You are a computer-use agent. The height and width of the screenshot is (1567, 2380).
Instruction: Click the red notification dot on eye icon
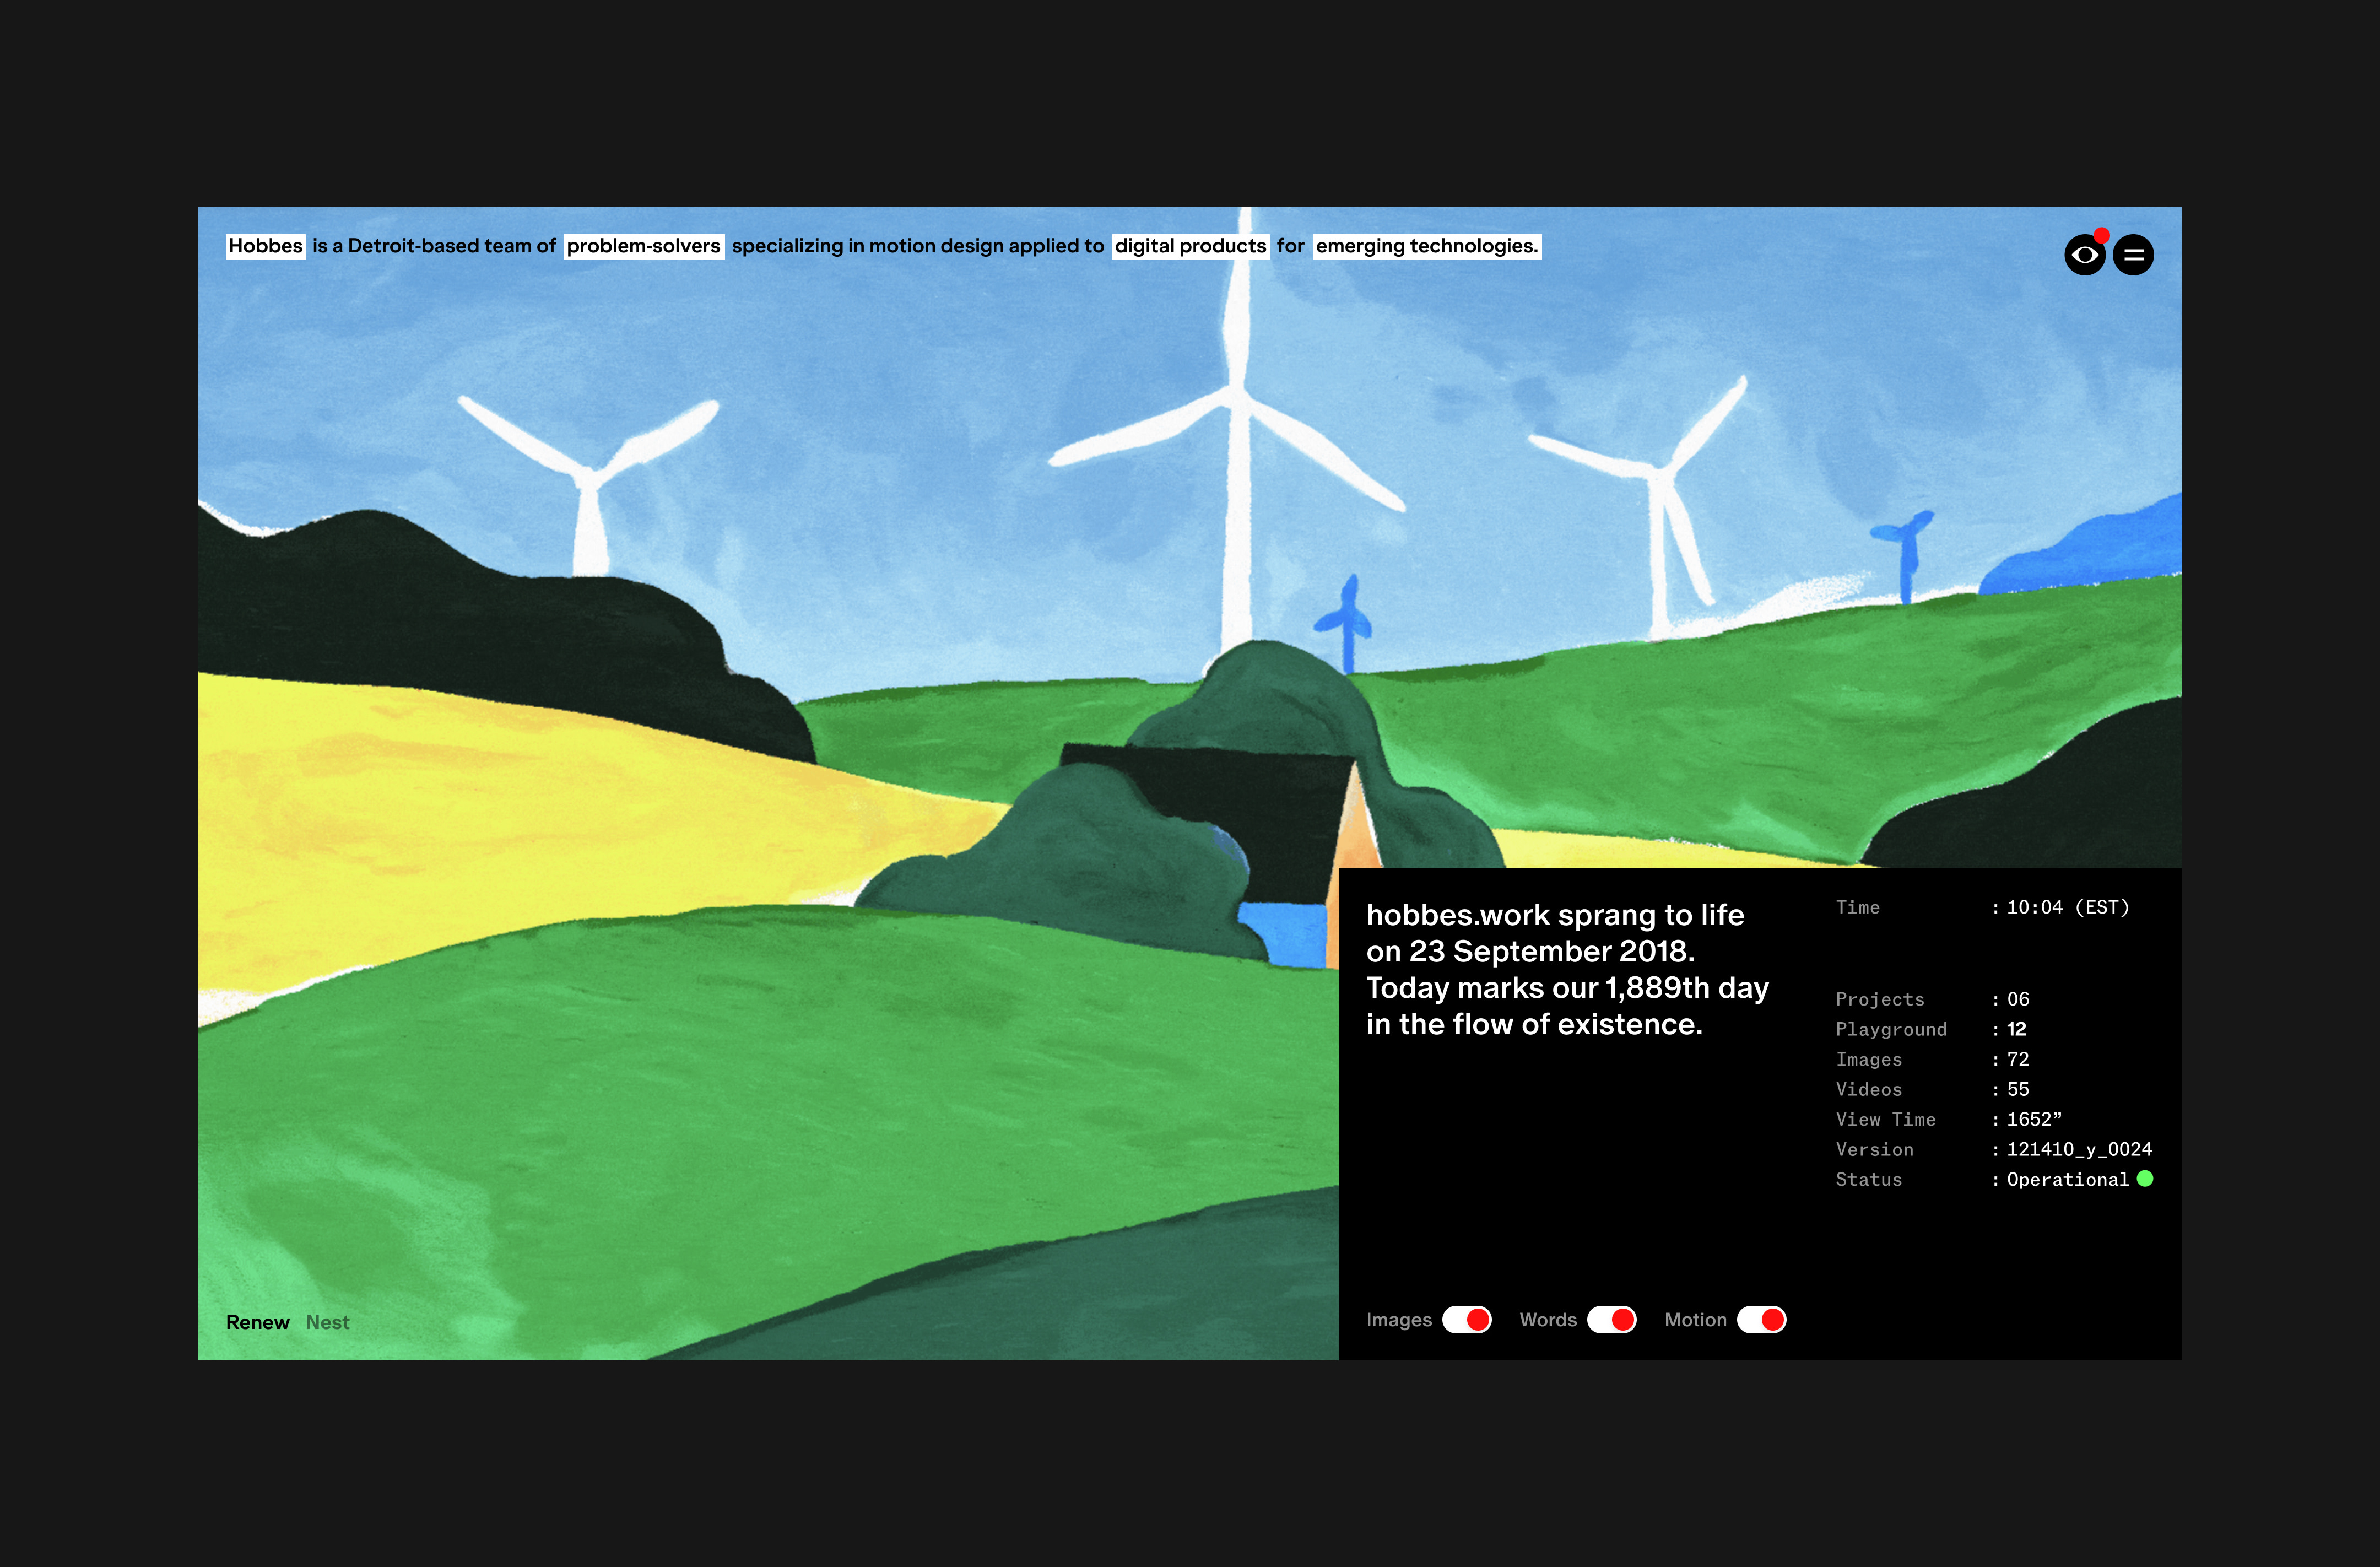click(x=2101, y=236)
